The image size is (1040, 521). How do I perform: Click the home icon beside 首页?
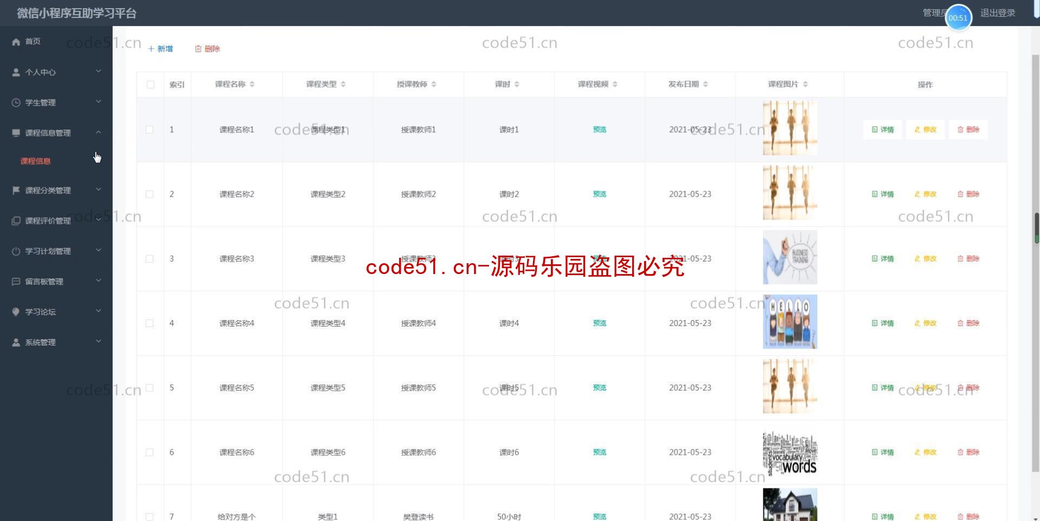[x=16, y=42]
